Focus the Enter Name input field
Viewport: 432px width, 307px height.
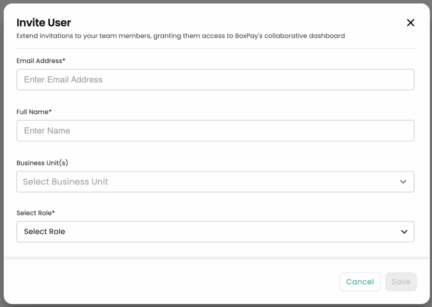(x=215, y=131)
